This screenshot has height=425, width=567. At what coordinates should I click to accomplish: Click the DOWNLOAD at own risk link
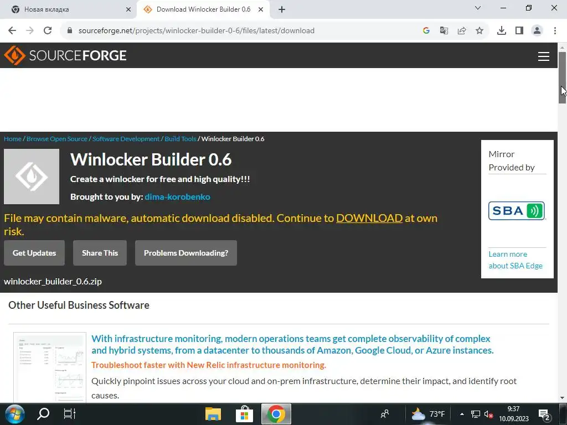[369, 218]
